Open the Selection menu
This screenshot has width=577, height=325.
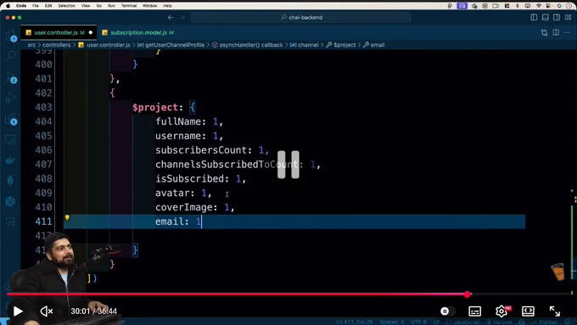tap(66, 6)
